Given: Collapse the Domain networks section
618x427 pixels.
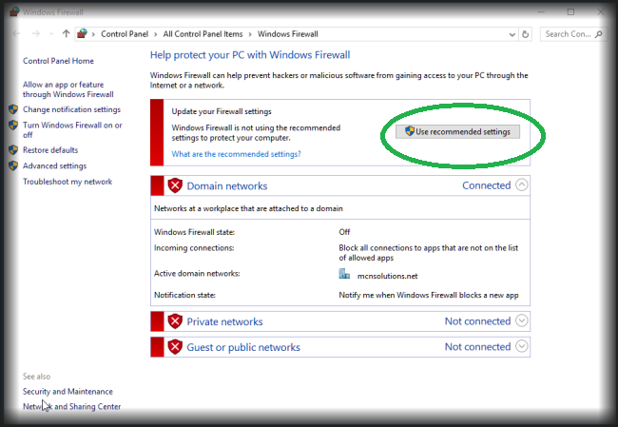Looking at the screenshot, I should (x=521, y=184).
